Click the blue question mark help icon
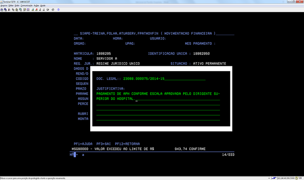Screen dimensions: 304x180 point(58,10)
